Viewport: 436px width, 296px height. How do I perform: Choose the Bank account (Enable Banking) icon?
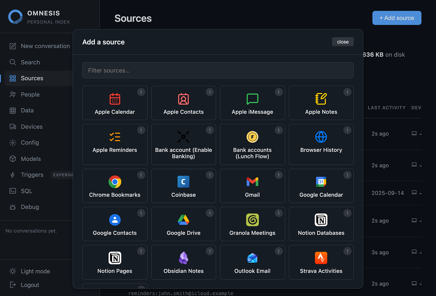click(x=183, y=137)
